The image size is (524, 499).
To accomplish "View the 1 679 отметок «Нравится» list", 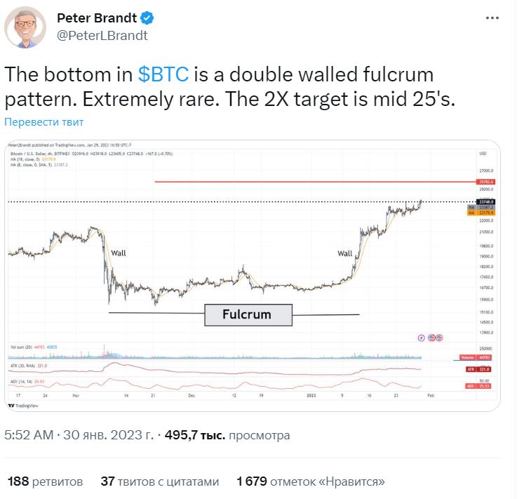I will [311, 481].
